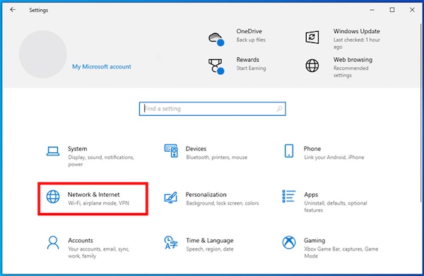Maximize the Settings window
Screen dimensions: 424x276
pos(392,10)
